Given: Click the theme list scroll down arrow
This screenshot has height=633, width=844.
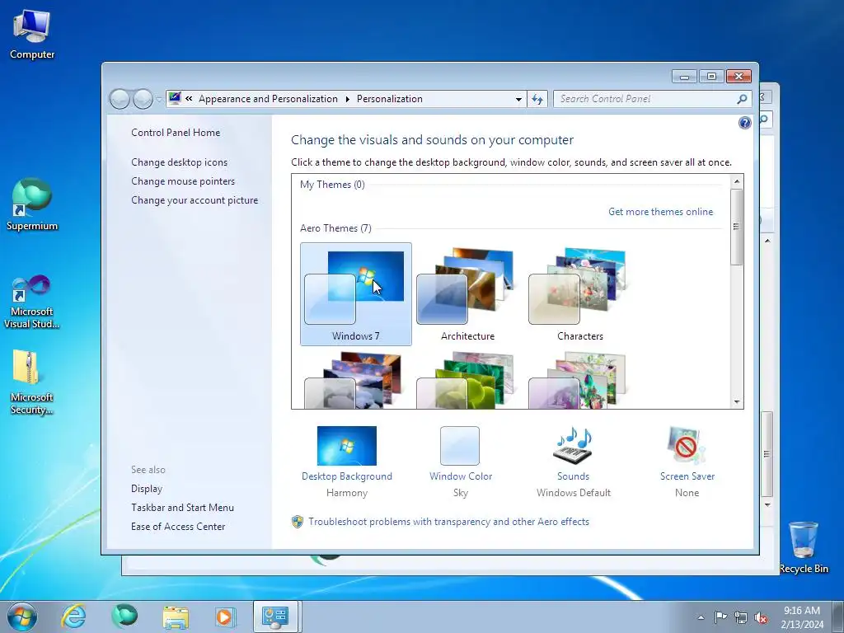Looking at the screenshot, I should pos(737,401).
